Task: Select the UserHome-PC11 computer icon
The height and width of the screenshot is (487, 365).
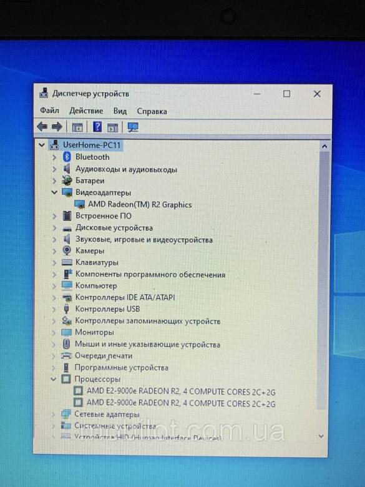Action: [x=54, y=145]
